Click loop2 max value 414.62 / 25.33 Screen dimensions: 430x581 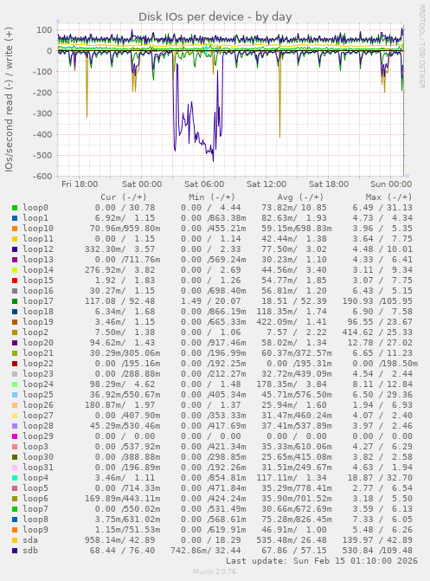377,332
